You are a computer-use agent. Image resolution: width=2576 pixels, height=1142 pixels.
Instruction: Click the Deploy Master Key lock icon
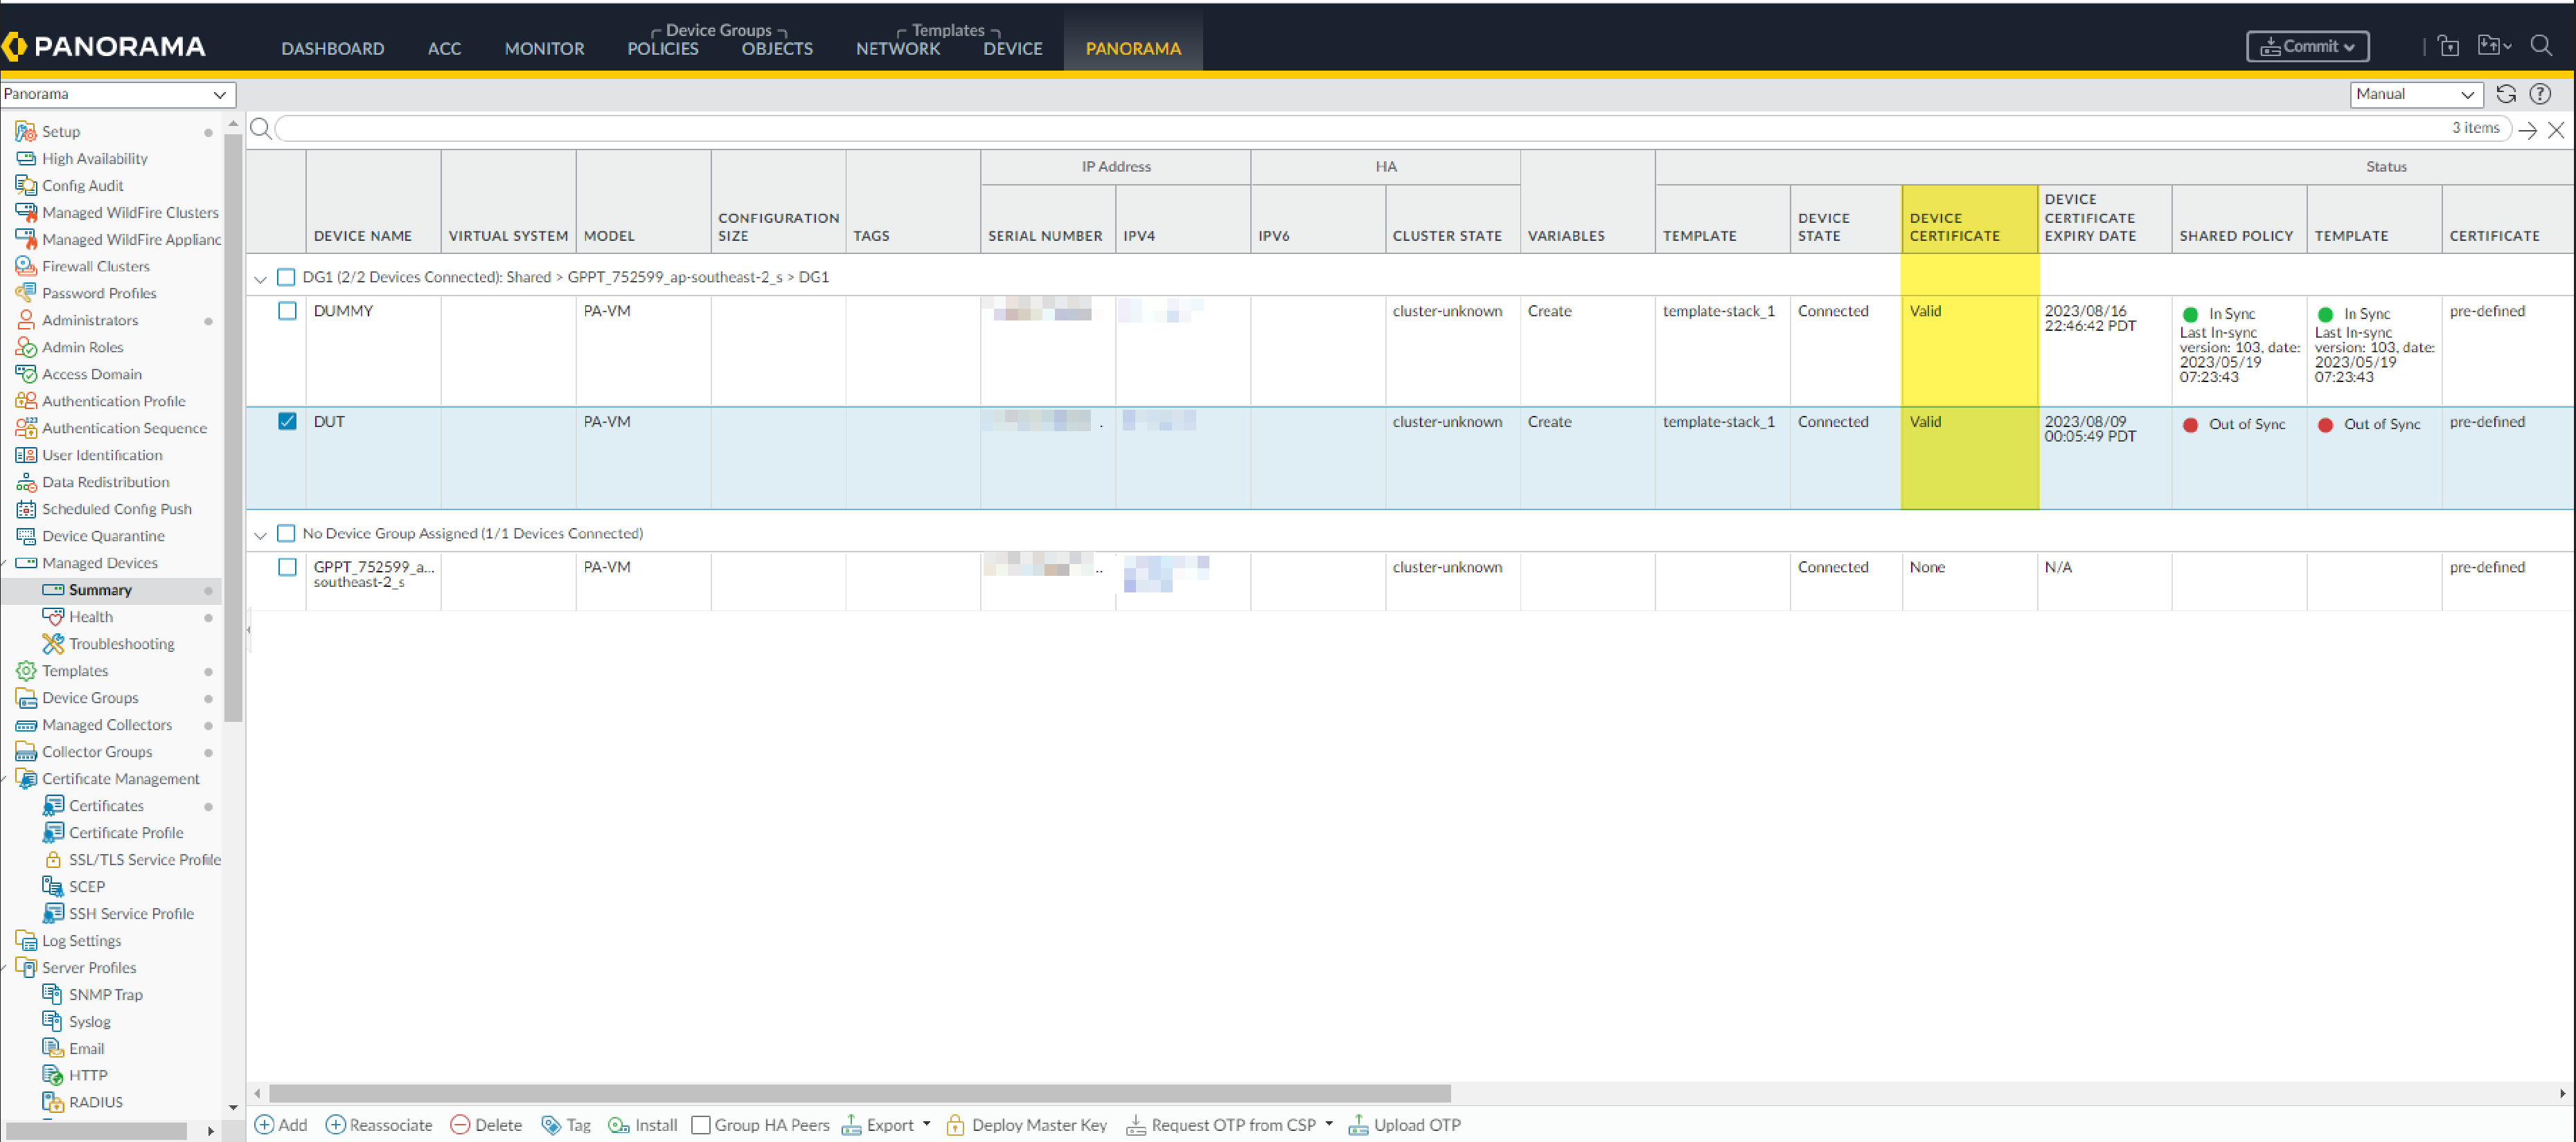click(955, 1124)
